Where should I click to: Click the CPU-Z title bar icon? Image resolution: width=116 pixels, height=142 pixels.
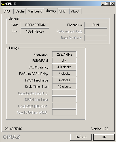3,4
